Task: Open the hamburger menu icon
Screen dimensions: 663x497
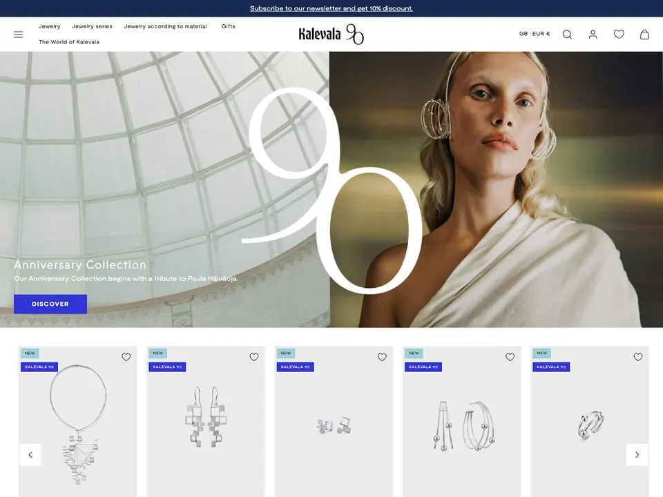Action: [x=18, y=35]
